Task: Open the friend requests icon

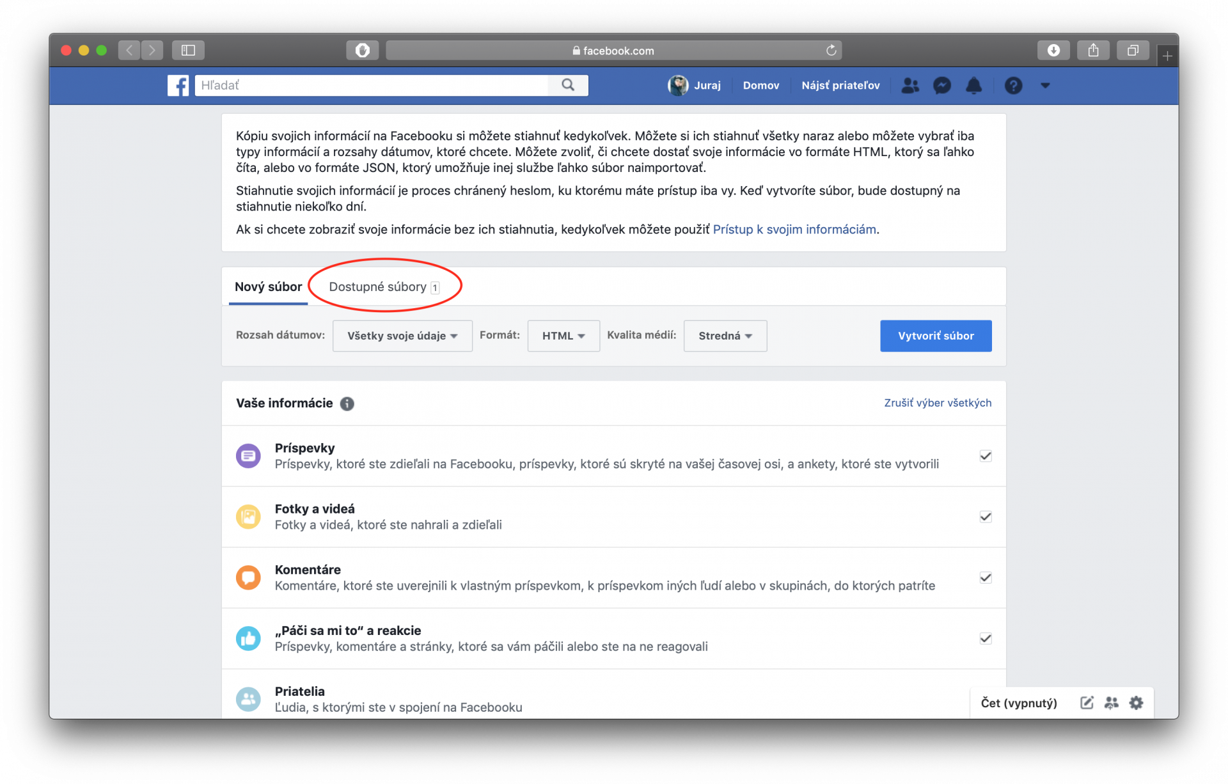Action: [909, 85]
